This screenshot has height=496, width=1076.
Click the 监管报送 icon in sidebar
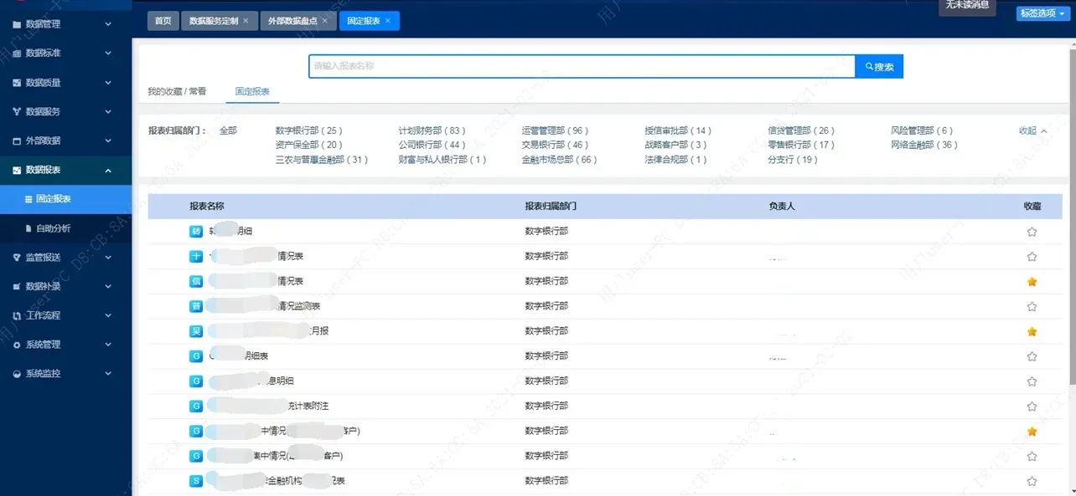click(x=17, y=257)
